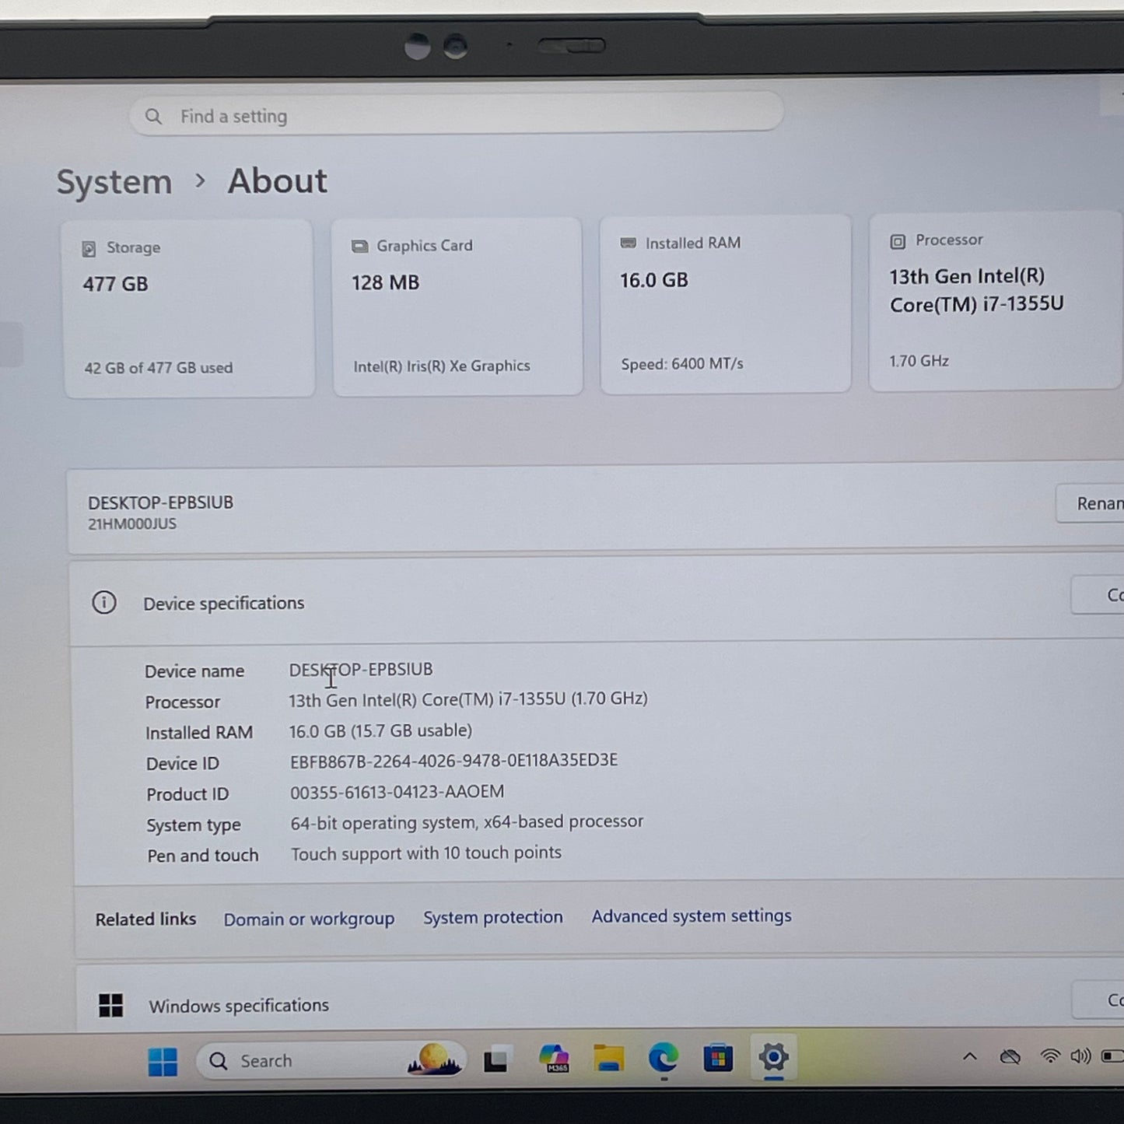1124x1124 pixels.
Task: Open Microsoft Store from taskbar
Action: tap(718, 1058)
